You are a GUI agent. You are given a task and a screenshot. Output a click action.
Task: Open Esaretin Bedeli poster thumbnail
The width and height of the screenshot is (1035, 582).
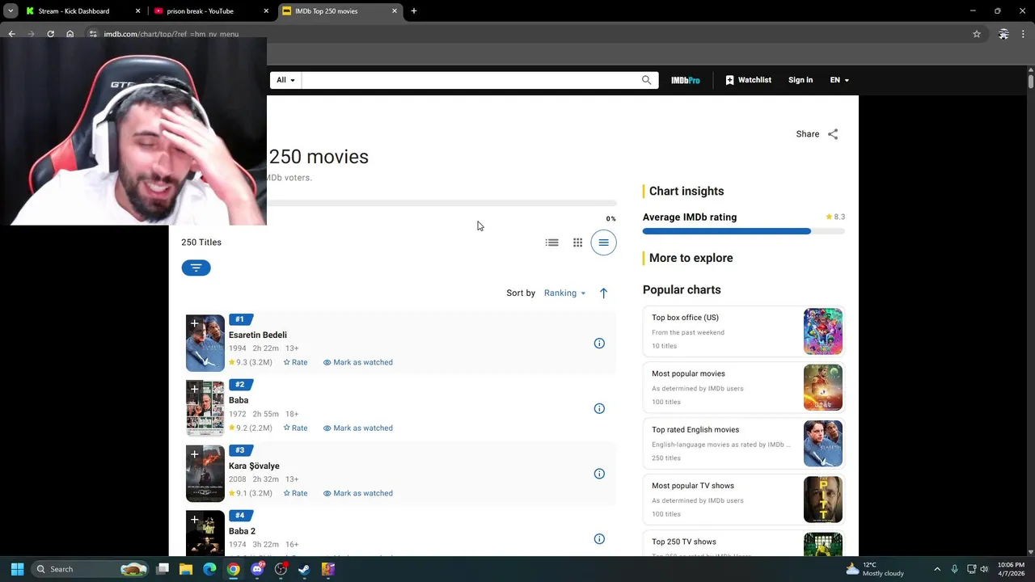[205, 344]
